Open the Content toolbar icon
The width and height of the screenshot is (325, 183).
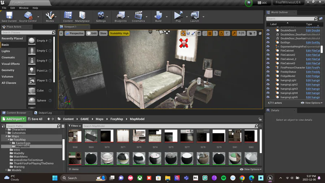[68, 17]
